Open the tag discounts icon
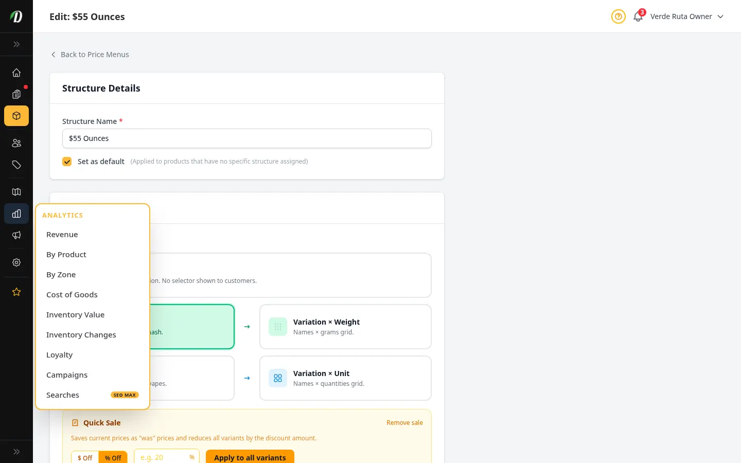 (x=16, y=165)
